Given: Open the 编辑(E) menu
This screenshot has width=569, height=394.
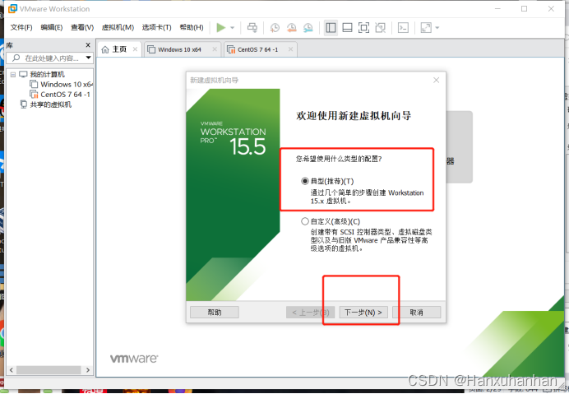Looking at the screenshot, I should pos(52,27).
